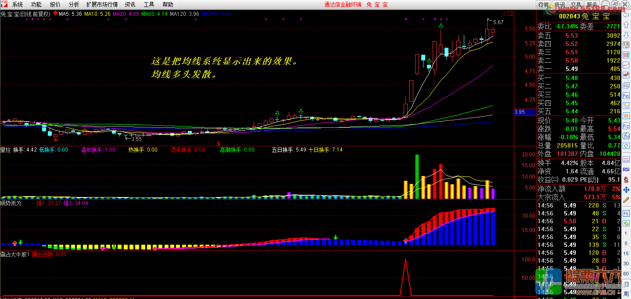
Task: Click the 顺势而为 indicator panel title
Action: point(11,203)
